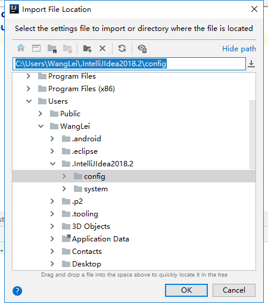Select the Contacts tree row
The image size is (268, 307).
[x=134, y=252]
